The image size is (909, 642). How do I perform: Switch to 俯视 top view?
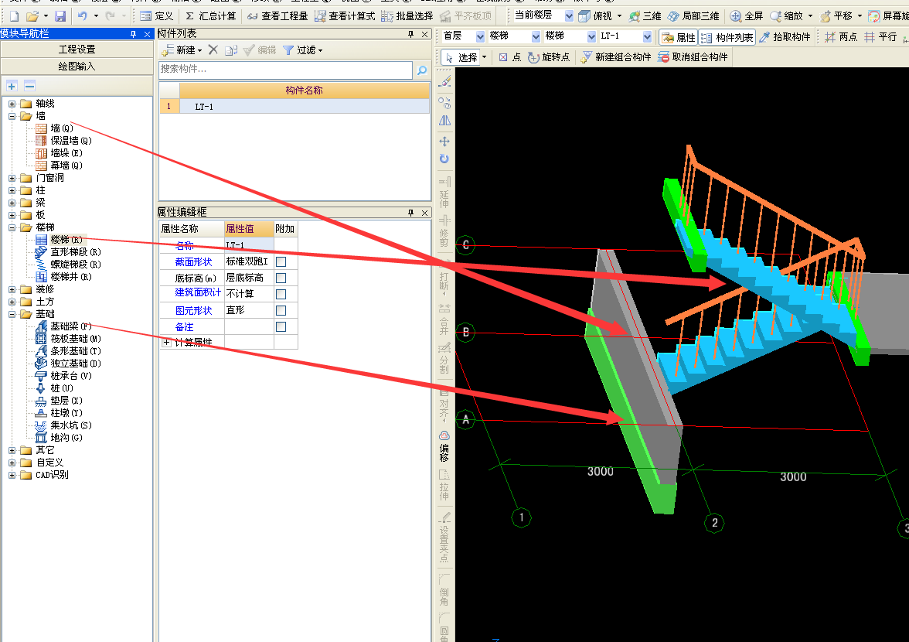pos(596,16)
